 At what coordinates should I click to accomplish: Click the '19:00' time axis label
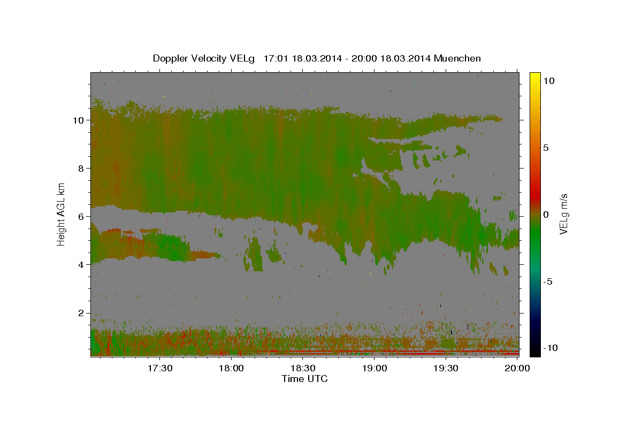[x=374, y=368]
